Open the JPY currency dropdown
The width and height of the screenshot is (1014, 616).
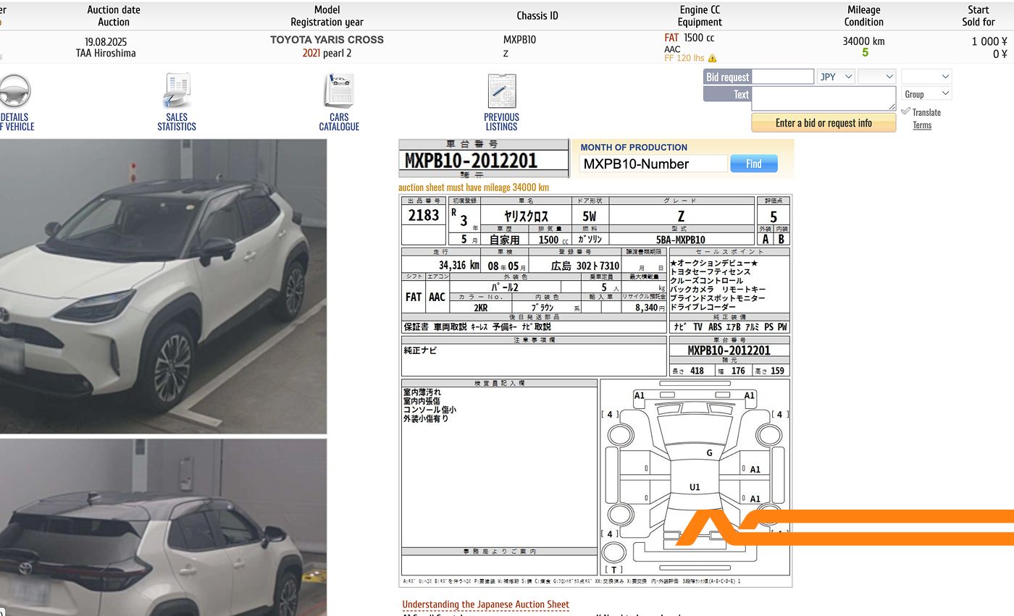click(836, 77)
